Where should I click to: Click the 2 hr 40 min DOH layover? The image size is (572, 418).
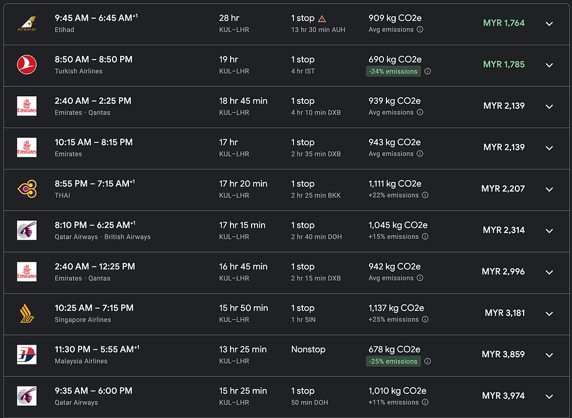click(316, 237)
